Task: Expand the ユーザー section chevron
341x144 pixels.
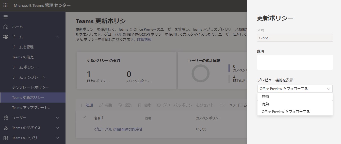Action: coord(57,118)
